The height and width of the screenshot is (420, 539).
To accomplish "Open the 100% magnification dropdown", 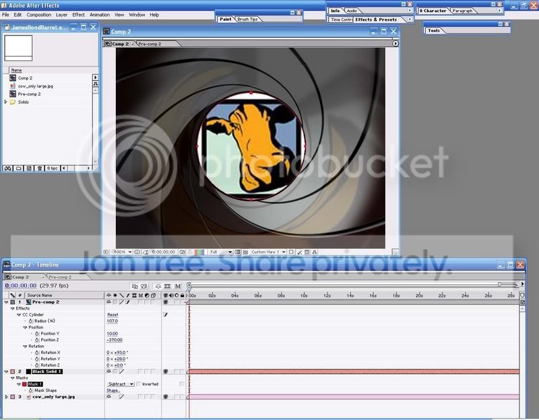I will tap(123, 252).
